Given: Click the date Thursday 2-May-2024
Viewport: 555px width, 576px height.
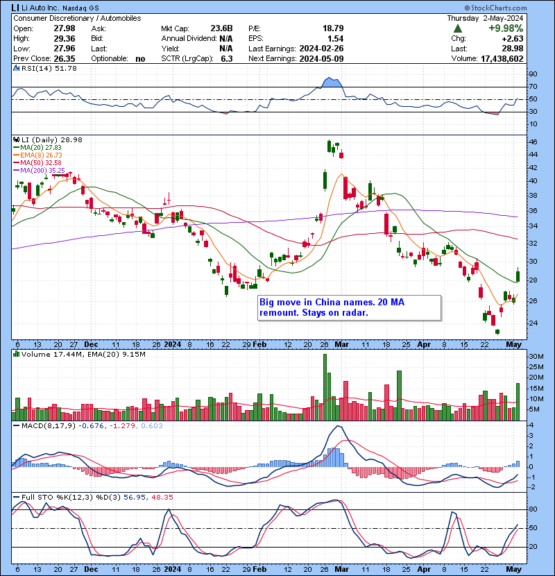Looking at the screenshot, I should tap(485, 18).
